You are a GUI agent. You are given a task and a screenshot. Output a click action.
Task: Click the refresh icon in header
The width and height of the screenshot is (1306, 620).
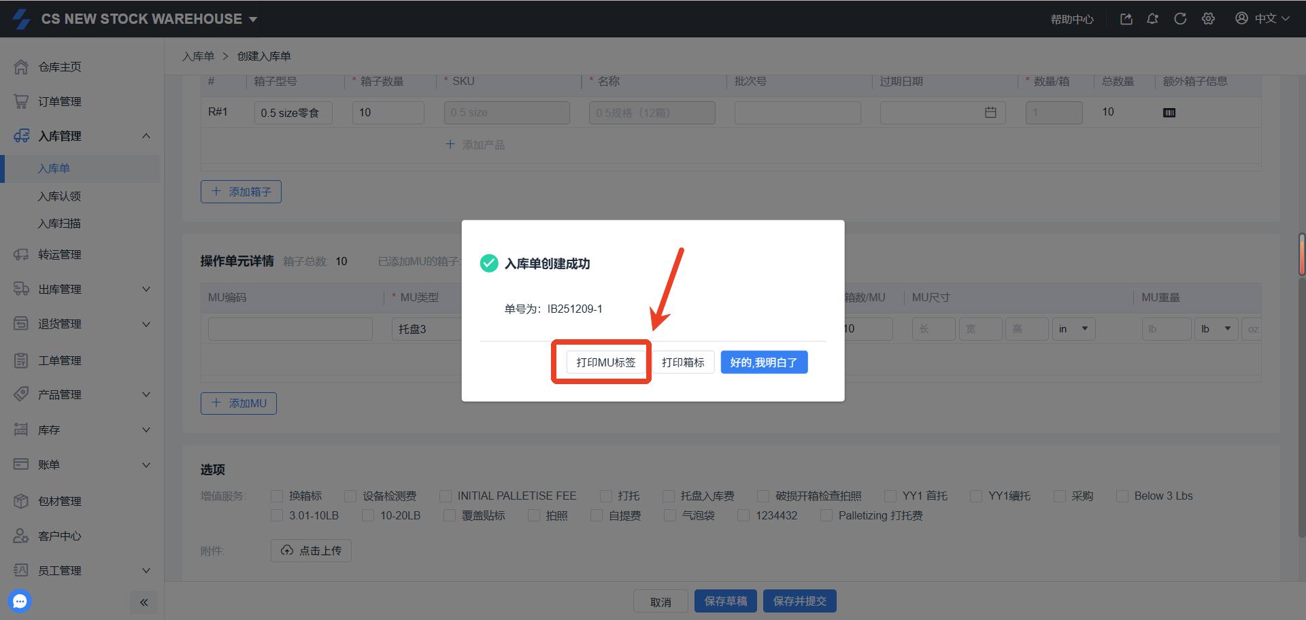(1180, 19)
